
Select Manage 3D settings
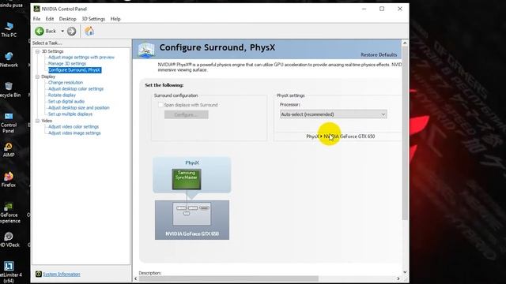[x=67, y=64]
